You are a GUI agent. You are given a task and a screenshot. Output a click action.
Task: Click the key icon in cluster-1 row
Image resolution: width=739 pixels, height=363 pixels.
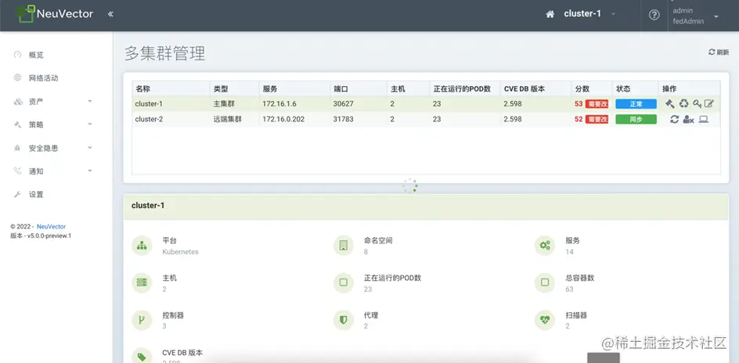[x=697, y=103]
